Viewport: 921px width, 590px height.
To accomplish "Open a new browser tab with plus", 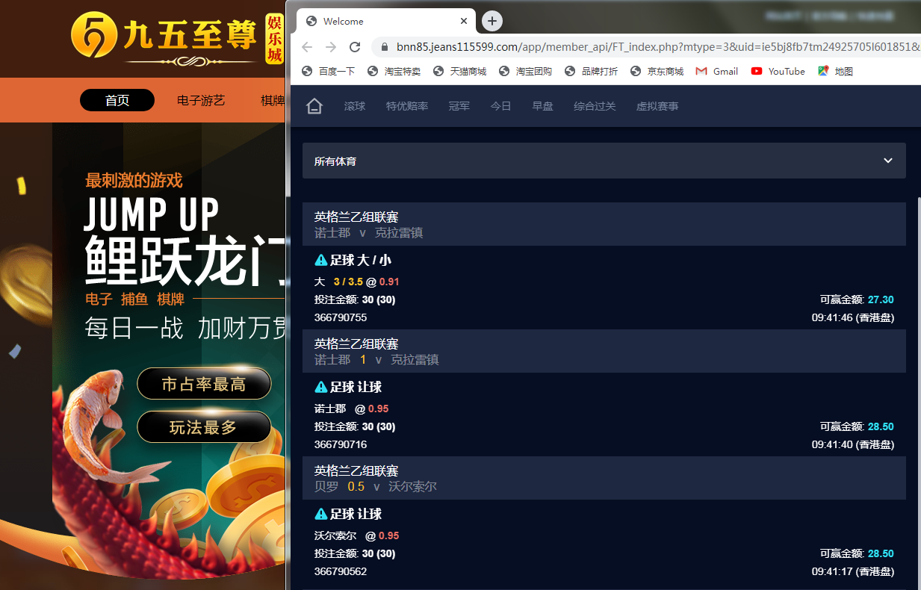I will point(492,21).
